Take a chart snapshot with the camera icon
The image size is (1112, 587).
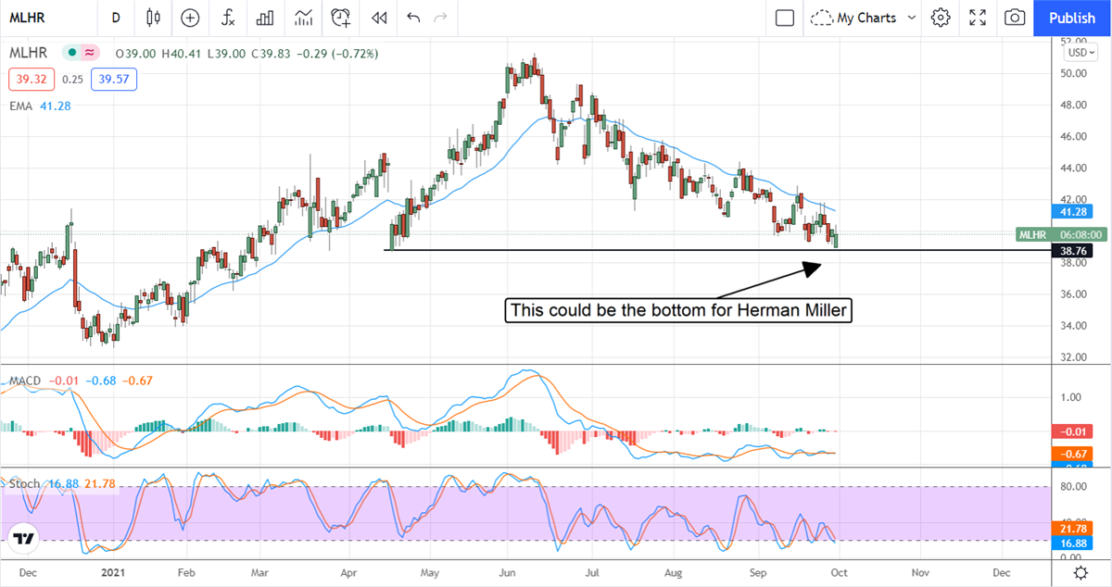click(1015, 18)
